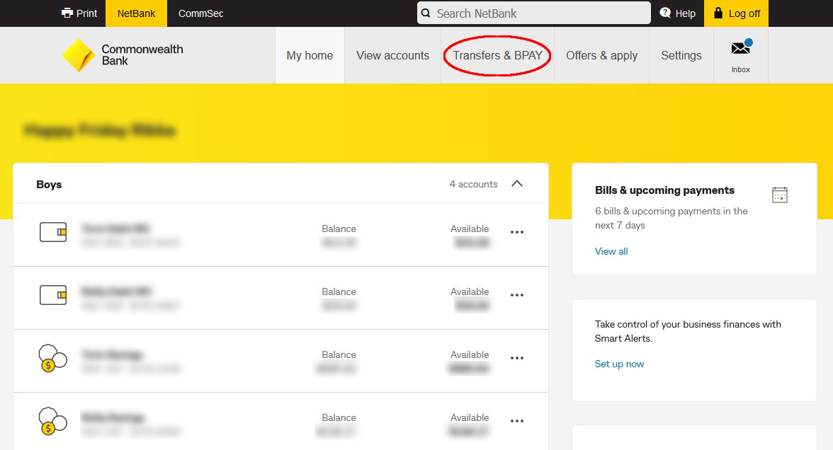Open three-dot menu for fourth account

(517, 421)
